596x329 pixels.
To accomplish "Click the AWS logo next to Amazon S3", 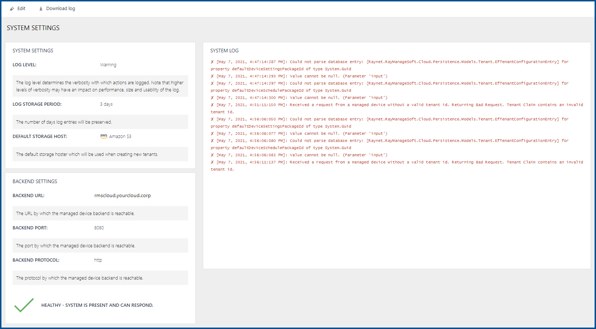I will [104, 136].
